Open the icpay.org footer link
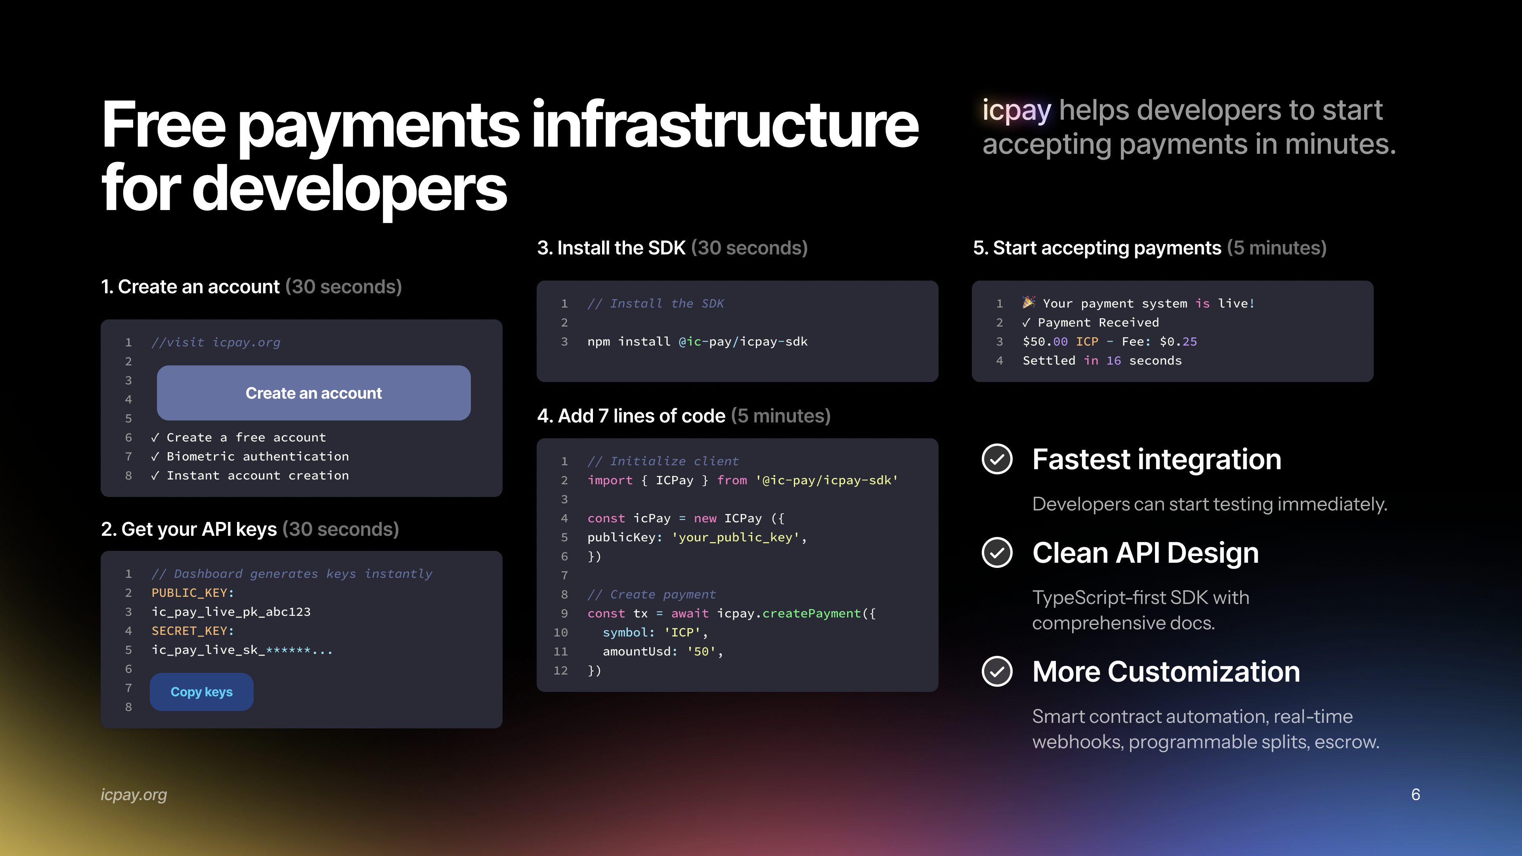 [134, 795]
